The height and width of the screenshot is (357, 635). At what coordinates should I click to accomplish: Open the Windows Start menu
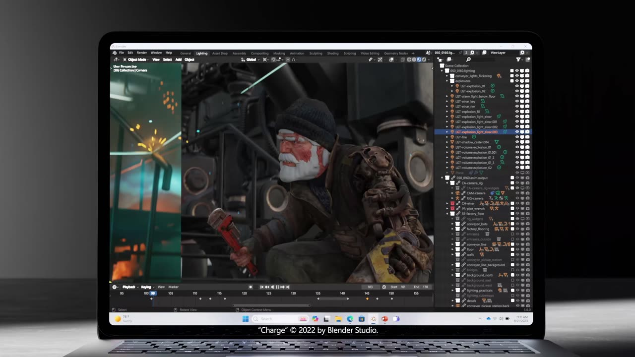coord(246,319)
